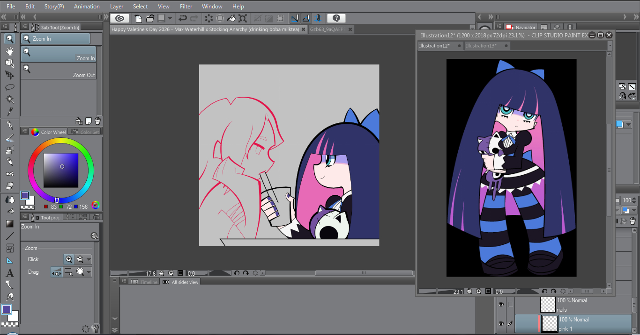Select the Eraser tool

click(x=9, y=186)
